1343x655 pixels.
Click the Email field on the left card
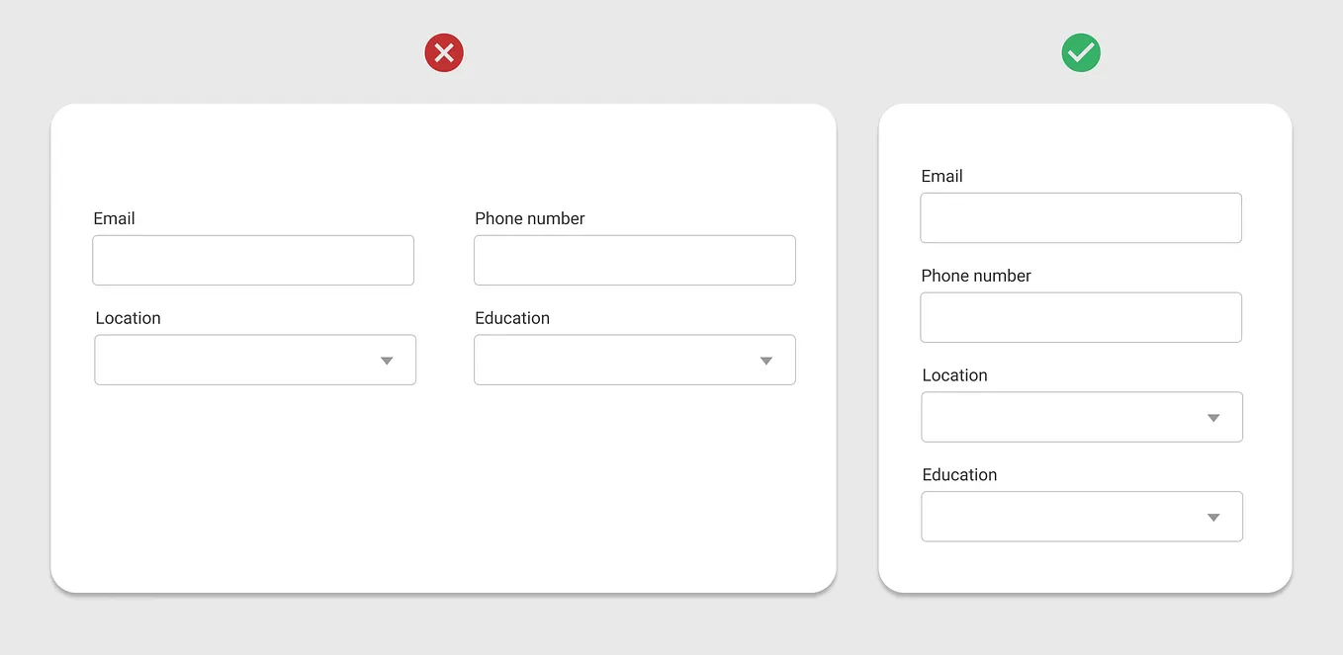point(252,260)
